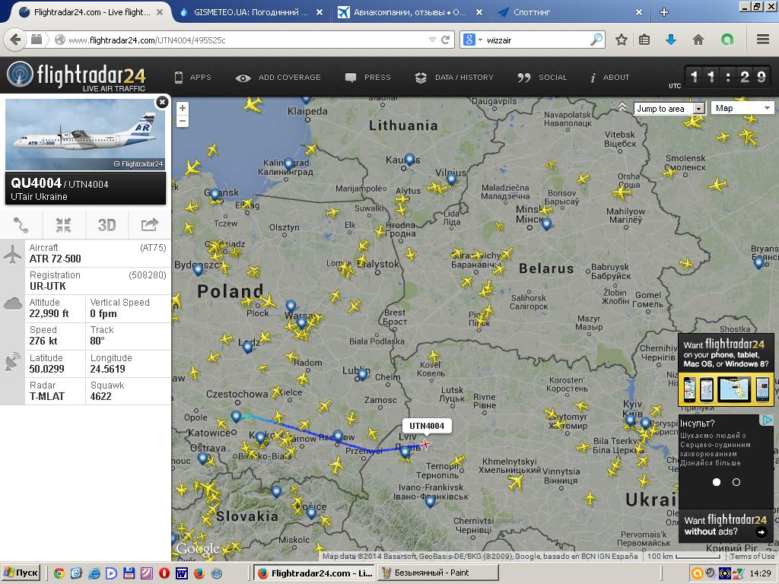Screen dimensions: 779x584
Task: Click the center-on-aircraft arrows icon
Action: pyautogui.click(x=63, y=224)
